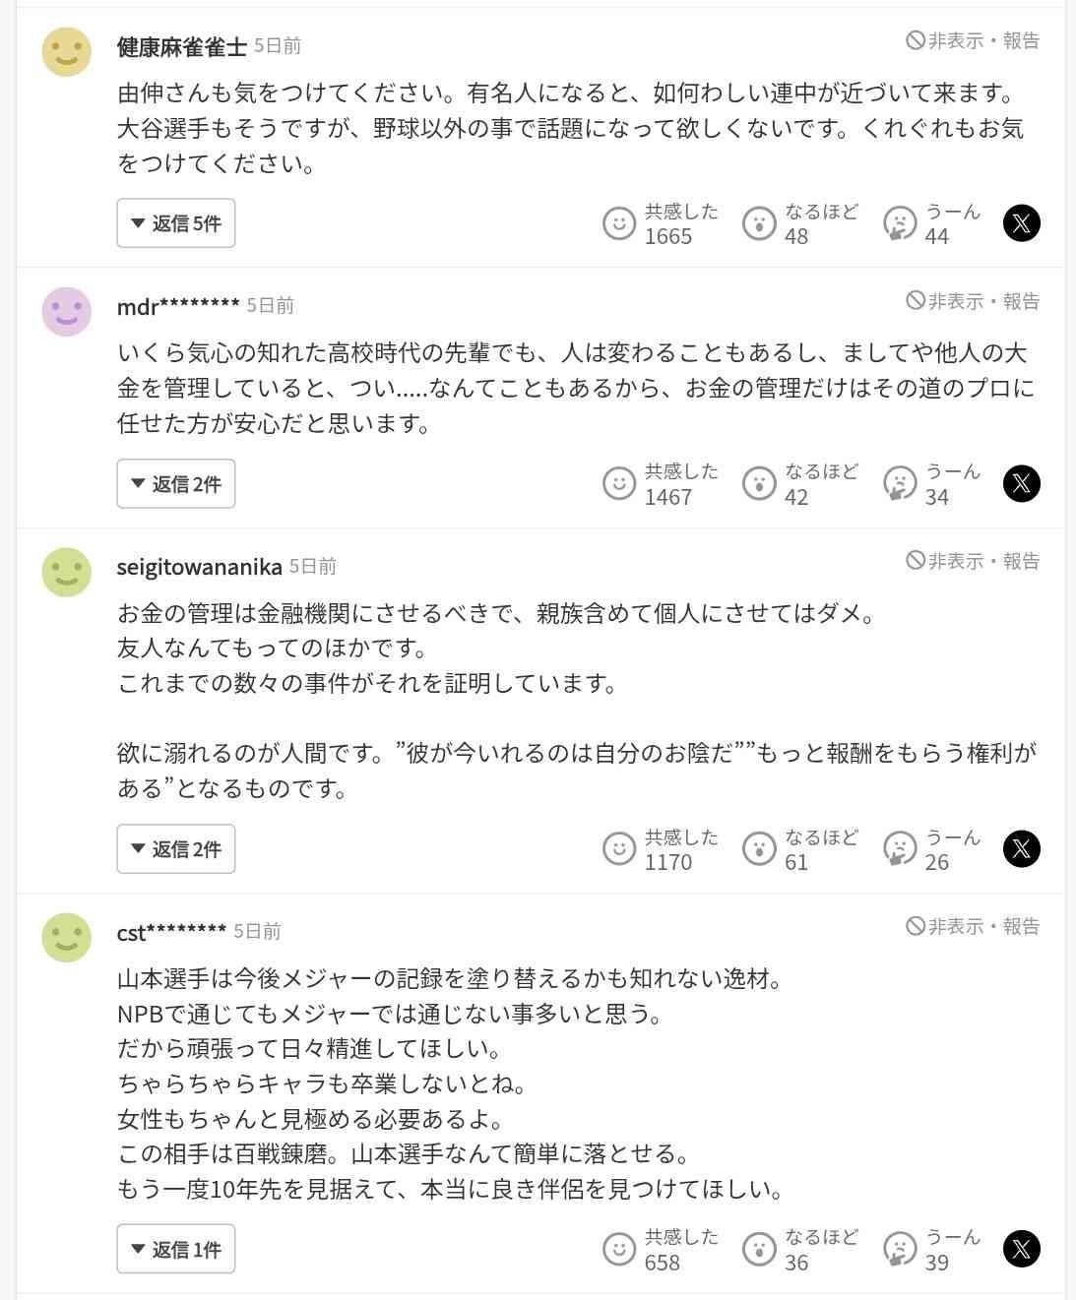Open seigitowananika's green avatar
Viewport: 1076px width, 1300px height.
pos(67,572)
